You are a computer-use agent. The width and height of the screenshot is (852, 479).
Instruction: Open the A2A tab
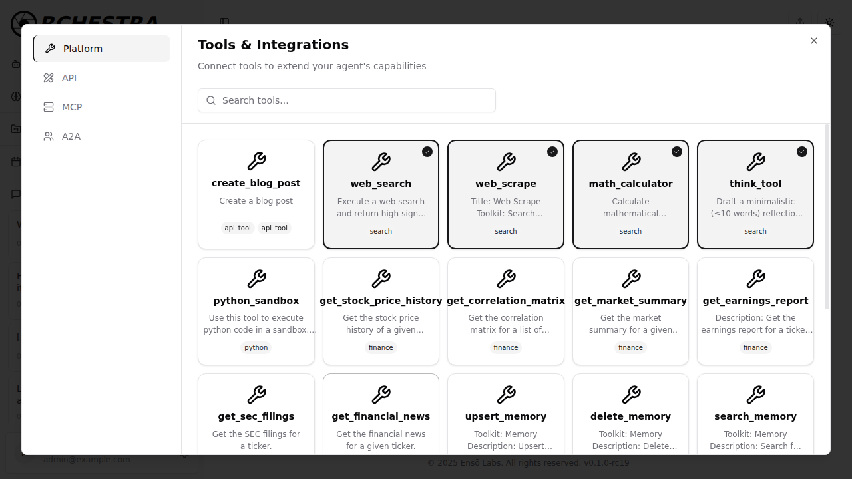point(101,136)
